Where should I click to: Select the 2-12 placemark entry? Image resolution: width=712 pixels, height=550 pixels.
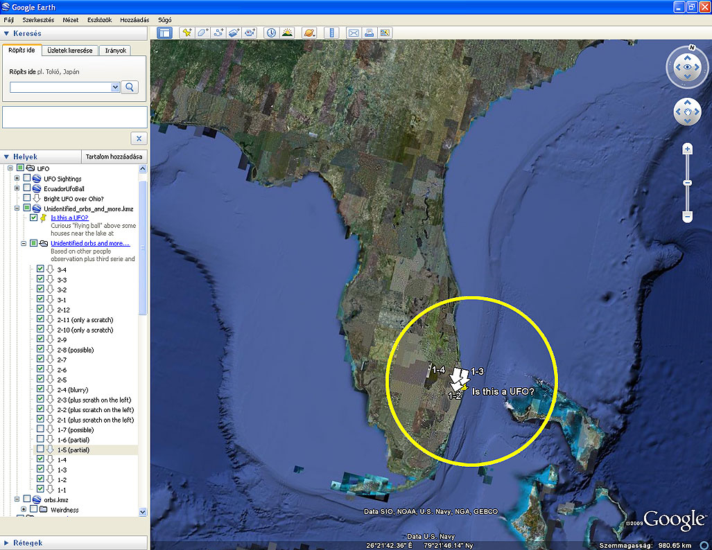(64, 310)
